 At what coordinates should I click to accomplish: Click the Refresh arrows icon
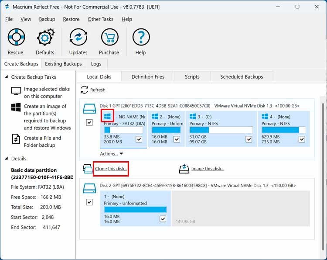[84, 90]
